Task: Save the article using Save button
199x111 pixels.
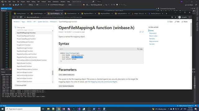Action: [x=170, y=22]
